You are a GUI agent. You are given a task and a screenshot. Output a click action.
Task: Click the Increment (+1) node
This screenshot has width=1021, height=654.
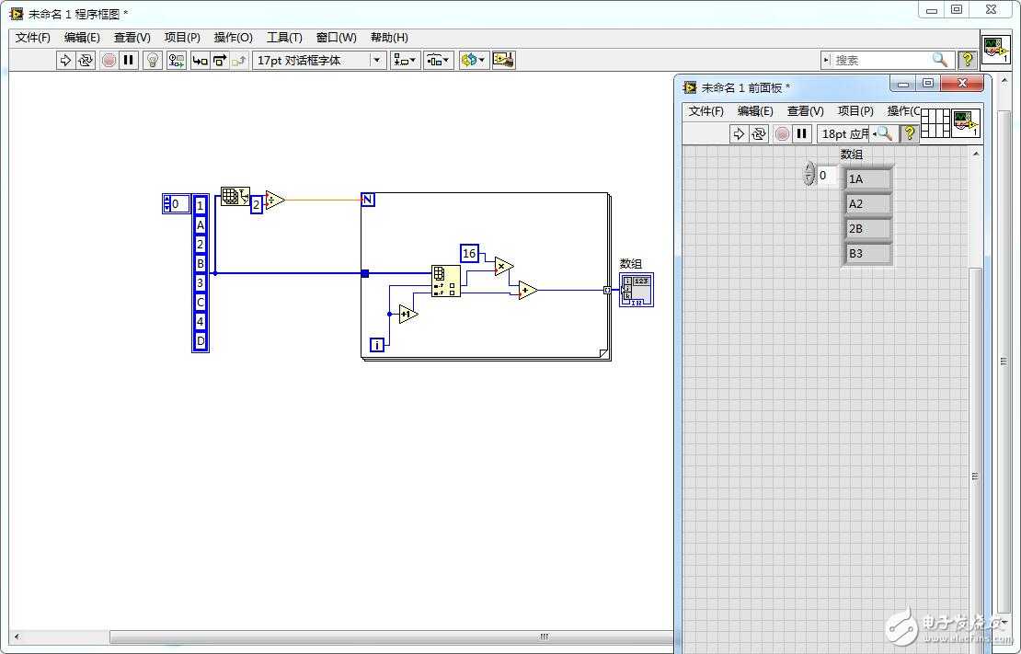407,314
